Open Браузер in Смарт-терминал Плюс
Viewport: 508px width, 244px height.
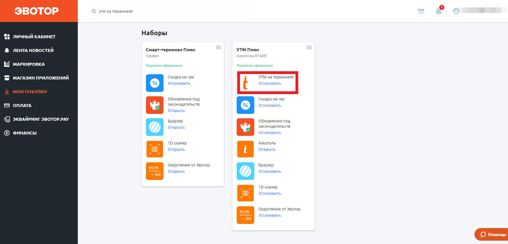pos(176,127)
